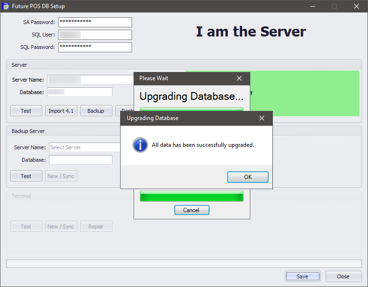Click the Backup button
Screen dimensions: 368x287
tap(96, 111)
